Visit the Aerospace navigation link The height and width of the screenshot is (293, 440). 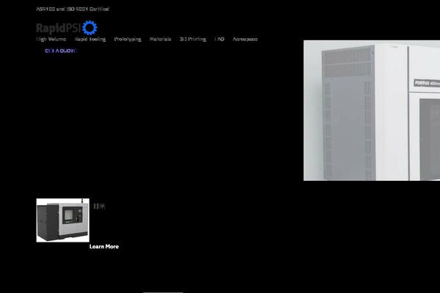(245, 40)
